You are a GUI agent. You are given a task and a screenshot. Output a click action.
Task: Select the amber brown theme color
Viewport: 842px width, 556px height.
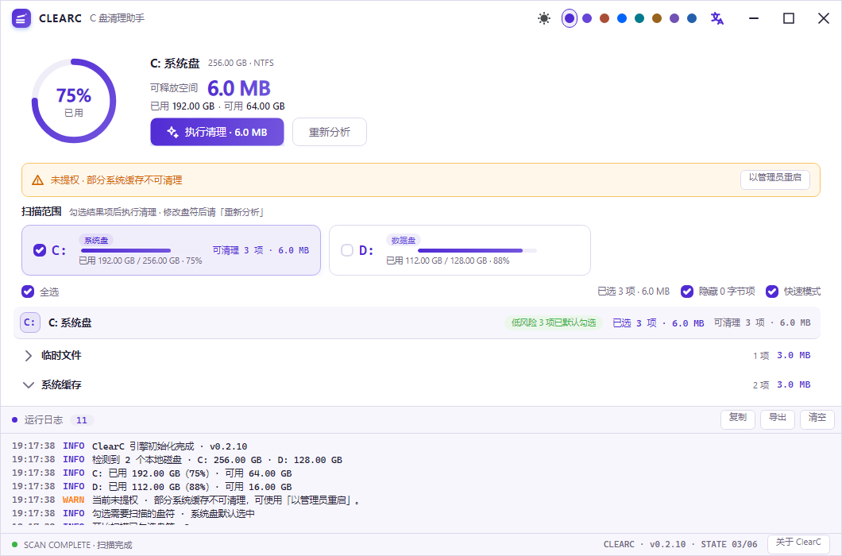(x=657, y=18)
